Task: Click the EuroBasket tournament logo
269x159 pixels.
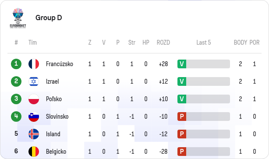Action: pos(18,18)
